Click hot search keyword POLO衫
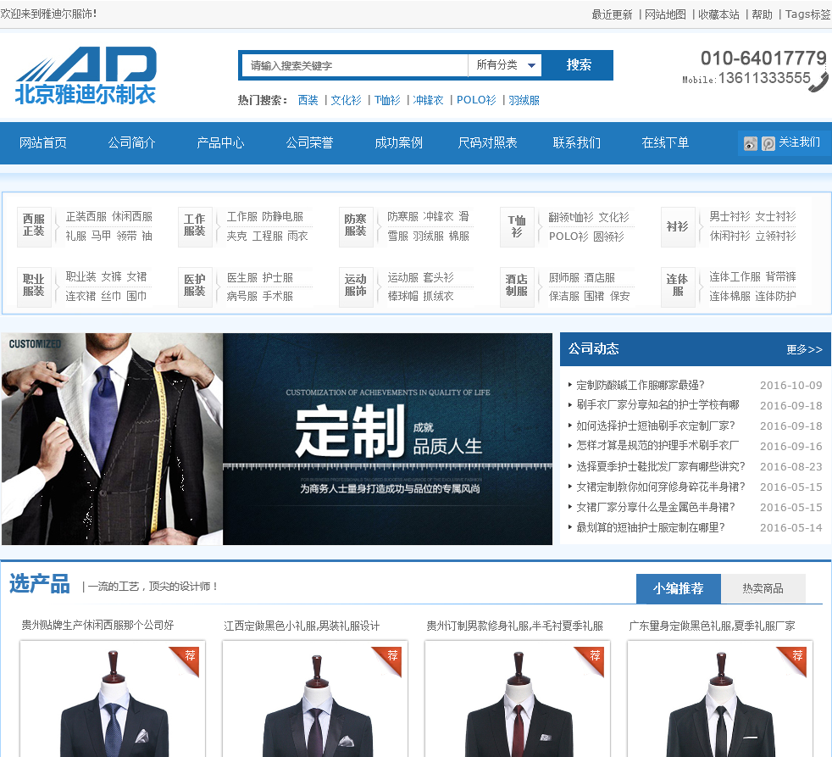Image resolution: width=832 pixels, height=757 pixels. (x=476, y=100)
